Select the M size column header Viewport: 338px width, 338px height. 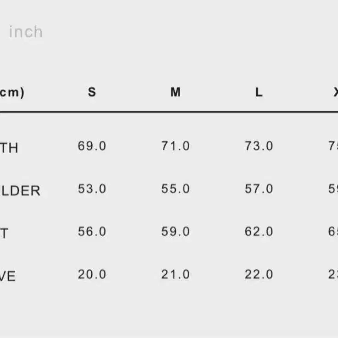tap(176, 92)
